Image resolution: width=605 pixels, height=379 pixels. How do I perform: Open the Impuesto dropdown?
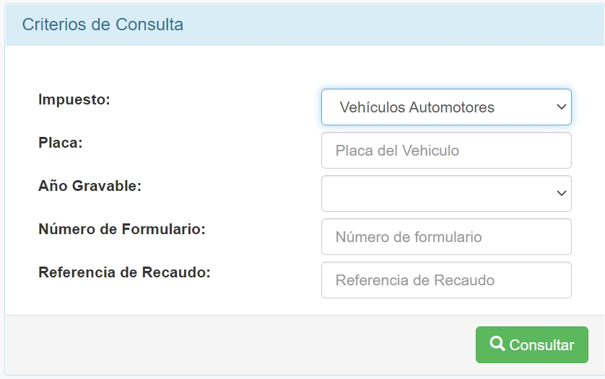(x=445, y=107)
